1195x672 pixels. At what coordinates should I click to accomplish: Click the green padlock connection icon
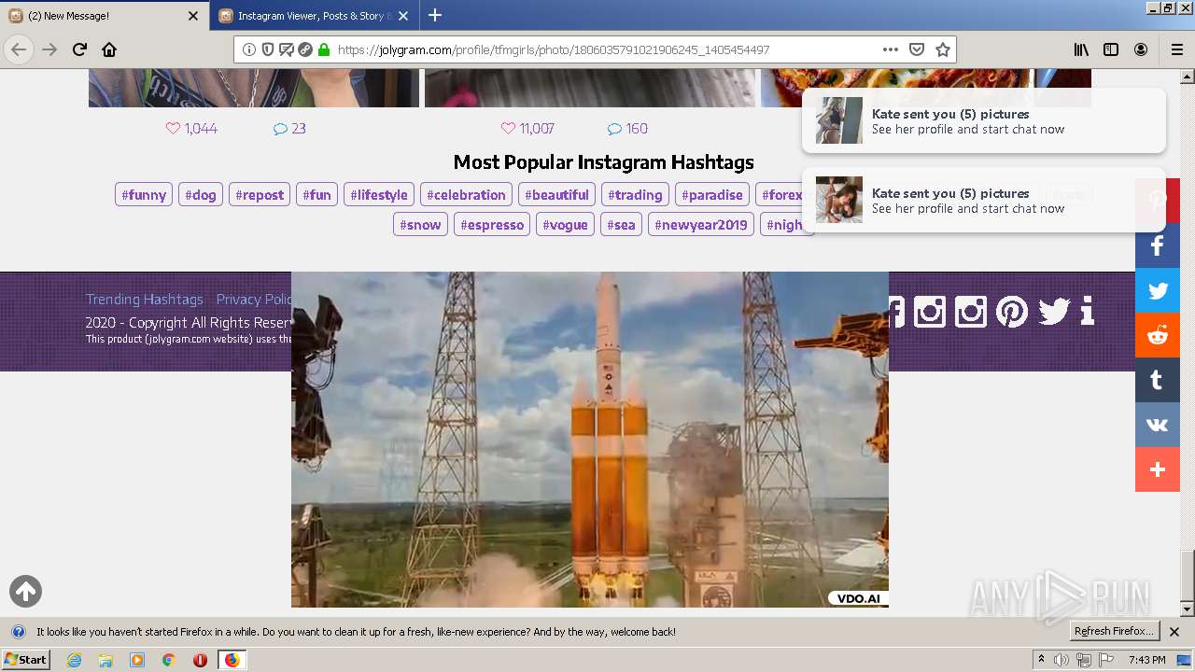324,49
